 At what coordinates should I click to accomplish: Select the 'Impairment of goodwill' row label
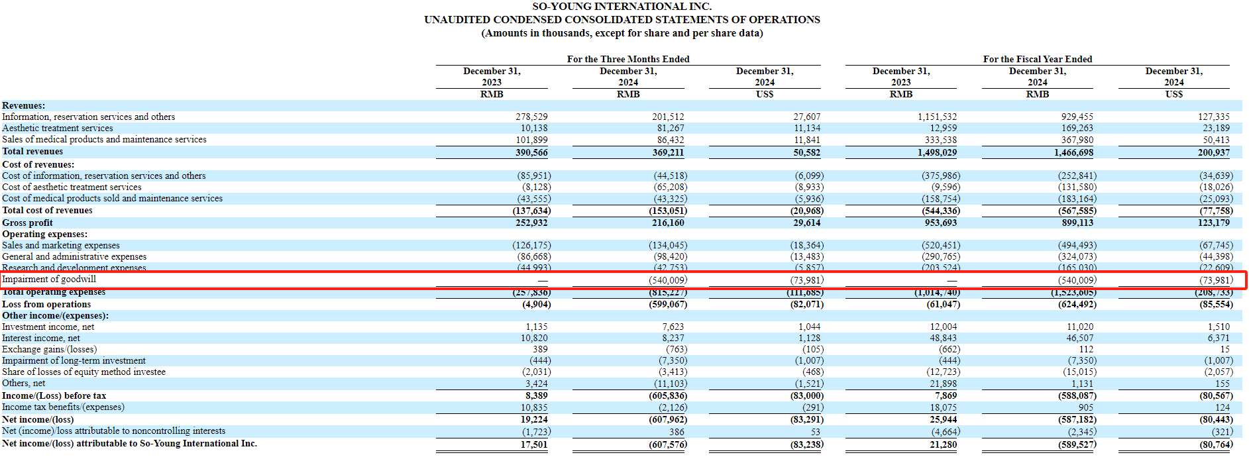coord(49,280)
